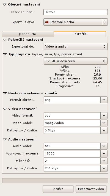
Task: Click the Pracovní plocha folder icon
Action: [47, 22]
